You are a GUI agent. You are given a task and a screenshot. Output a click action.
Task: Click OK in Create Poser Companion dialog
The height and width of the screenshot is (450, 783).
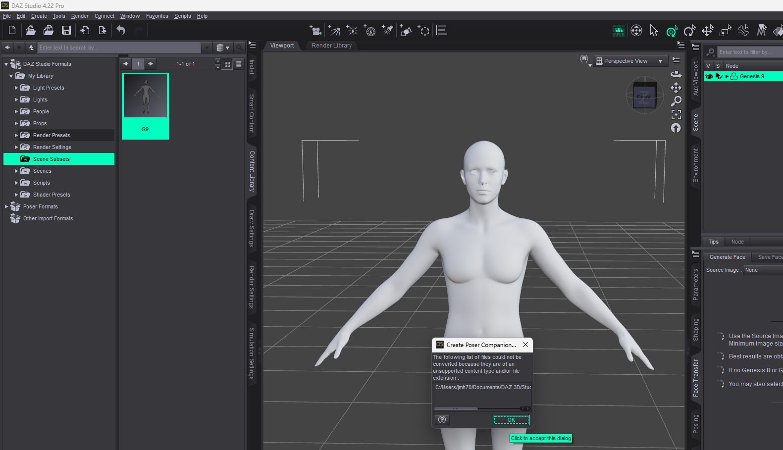click(x=511, y=420)
